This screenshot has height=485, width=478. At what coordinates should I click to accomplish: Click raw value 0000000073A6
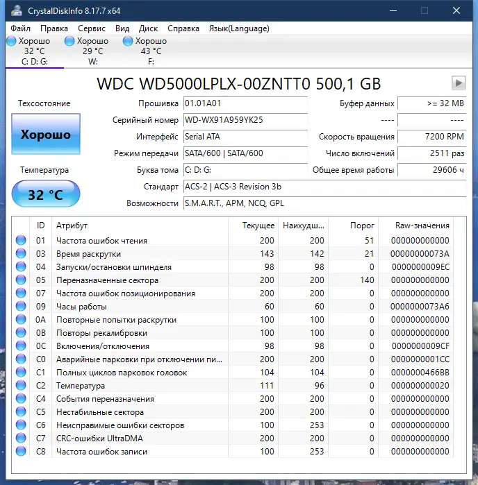point(420,307)
